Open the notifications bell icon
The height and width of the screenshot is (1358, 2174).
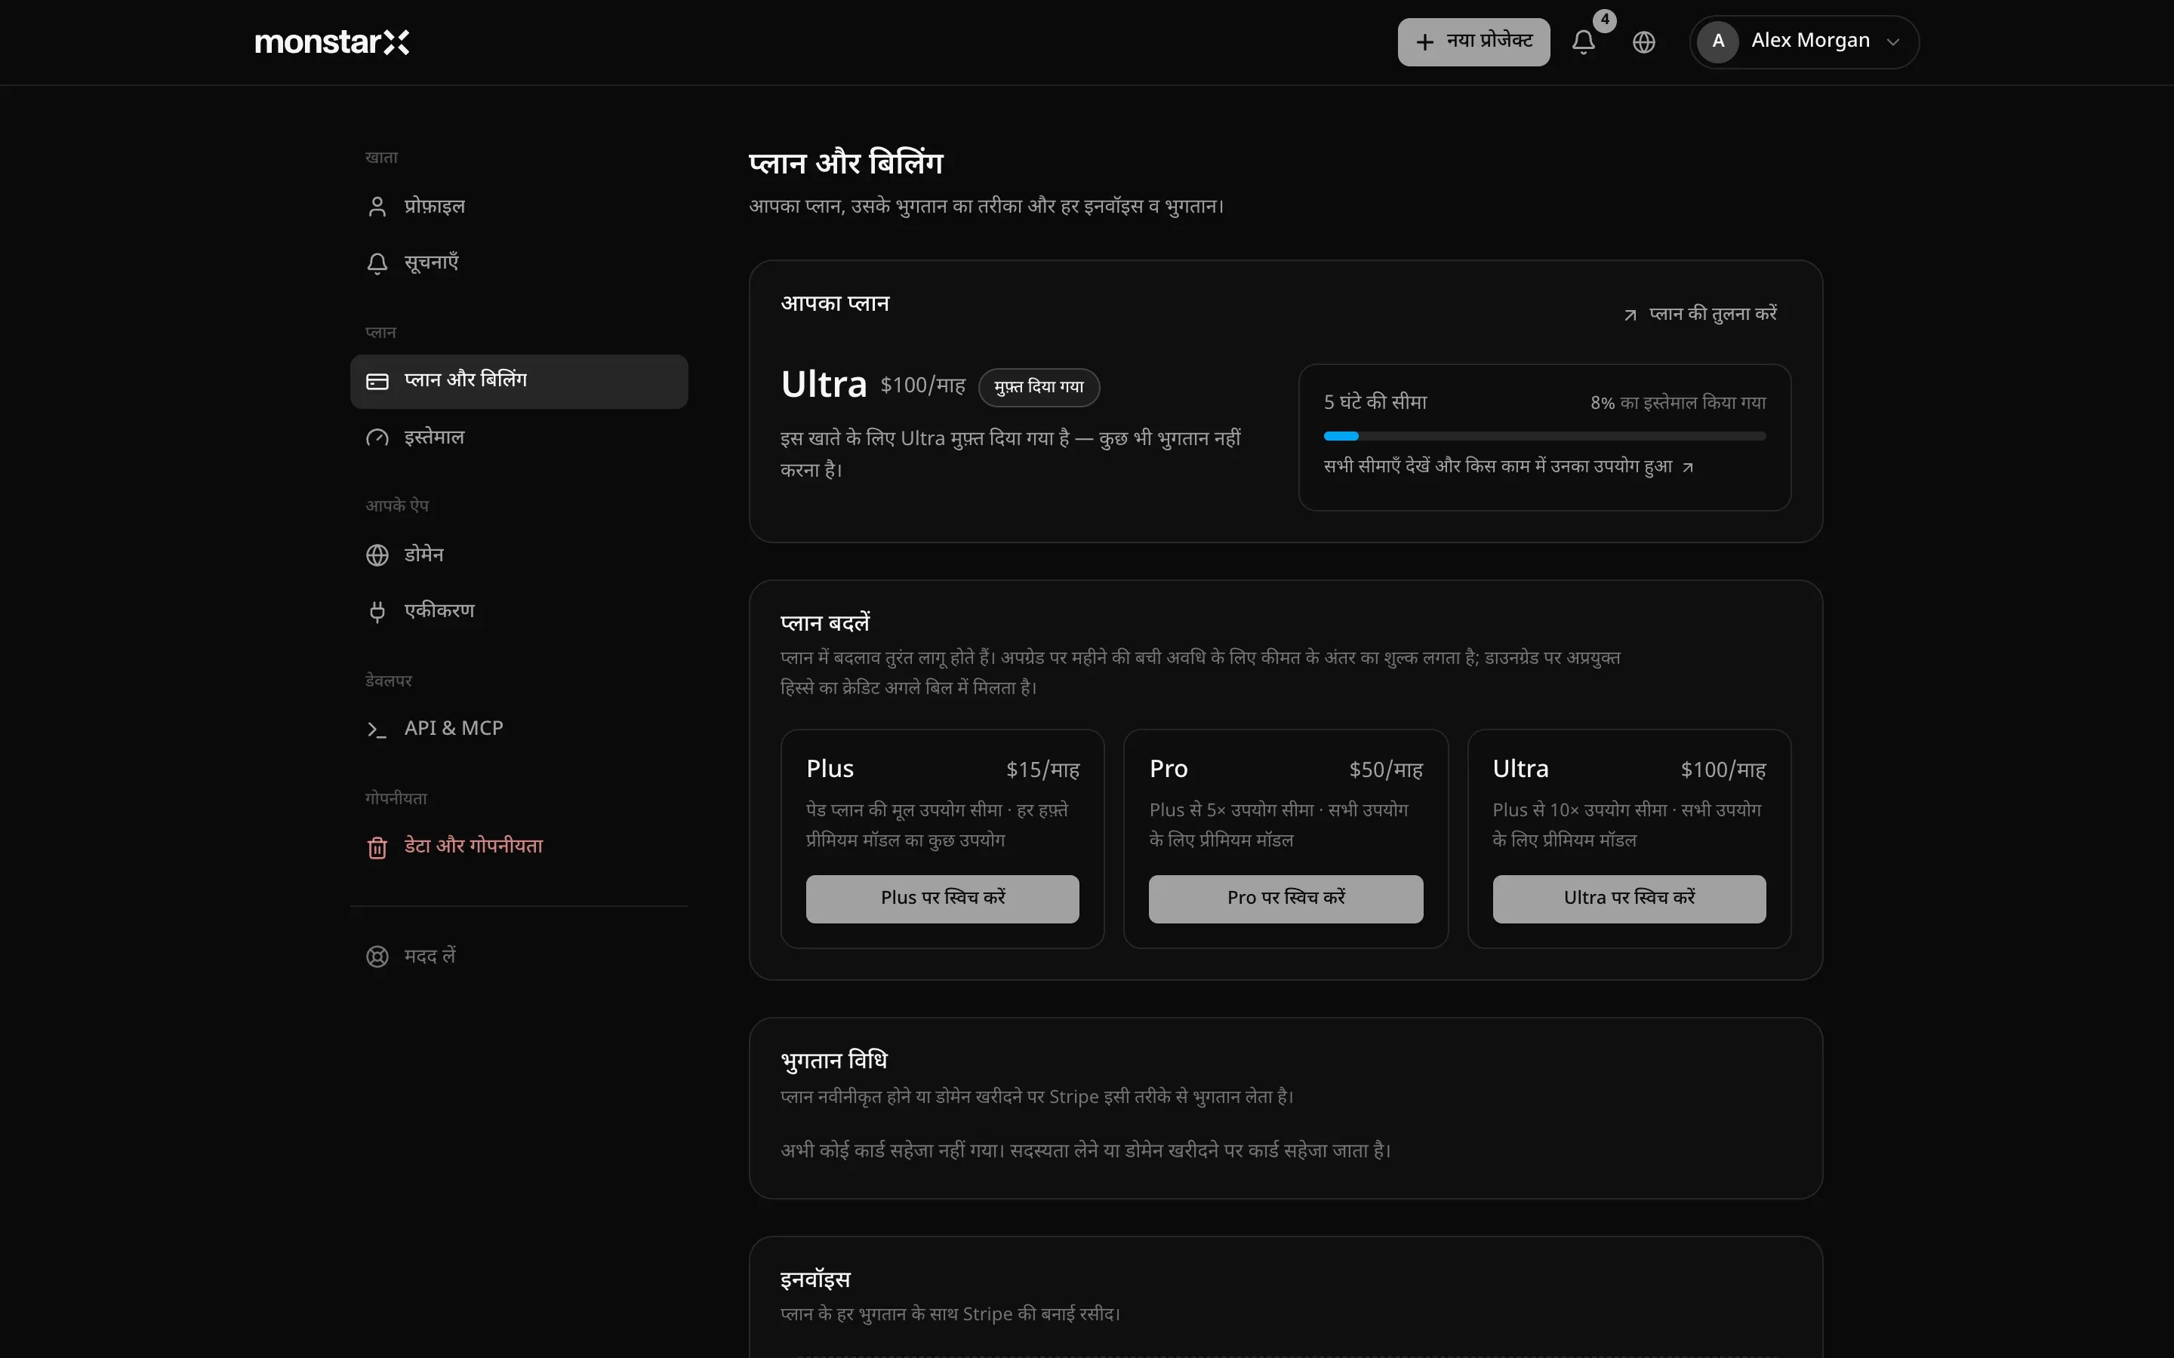coord(1583,42)
